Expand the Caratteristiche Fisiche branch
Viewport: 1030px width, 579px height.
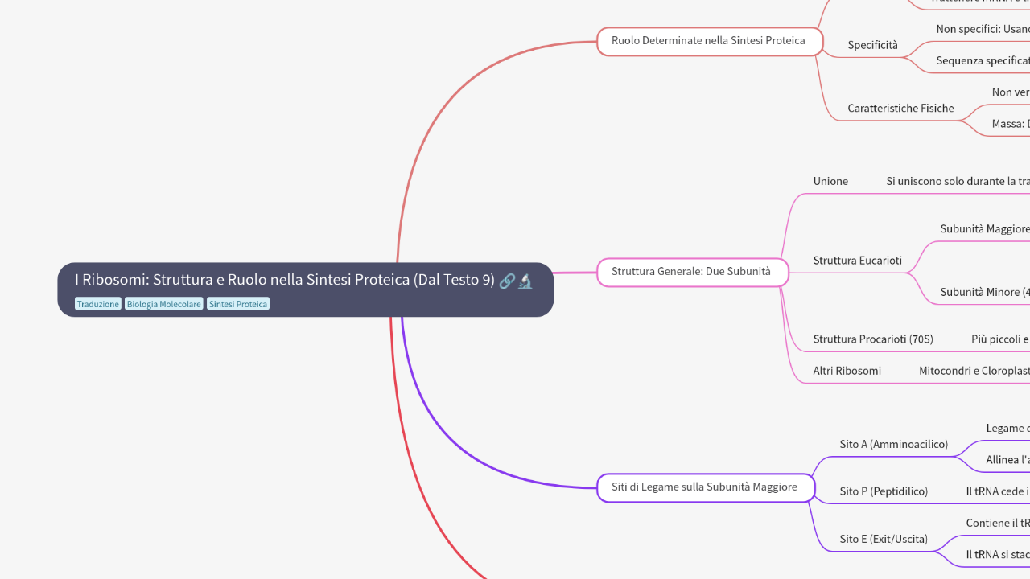coord(900,109)
